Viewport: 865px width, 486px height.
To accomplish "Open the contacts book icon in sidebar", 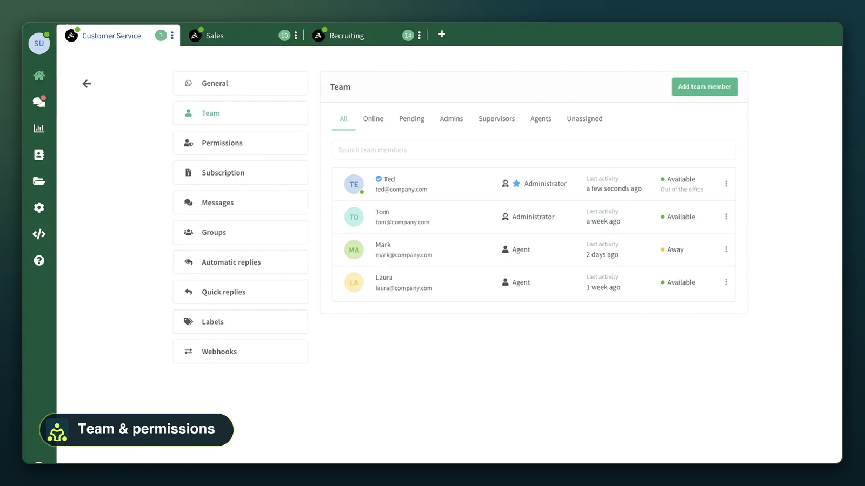I will (x=39, y=155).
